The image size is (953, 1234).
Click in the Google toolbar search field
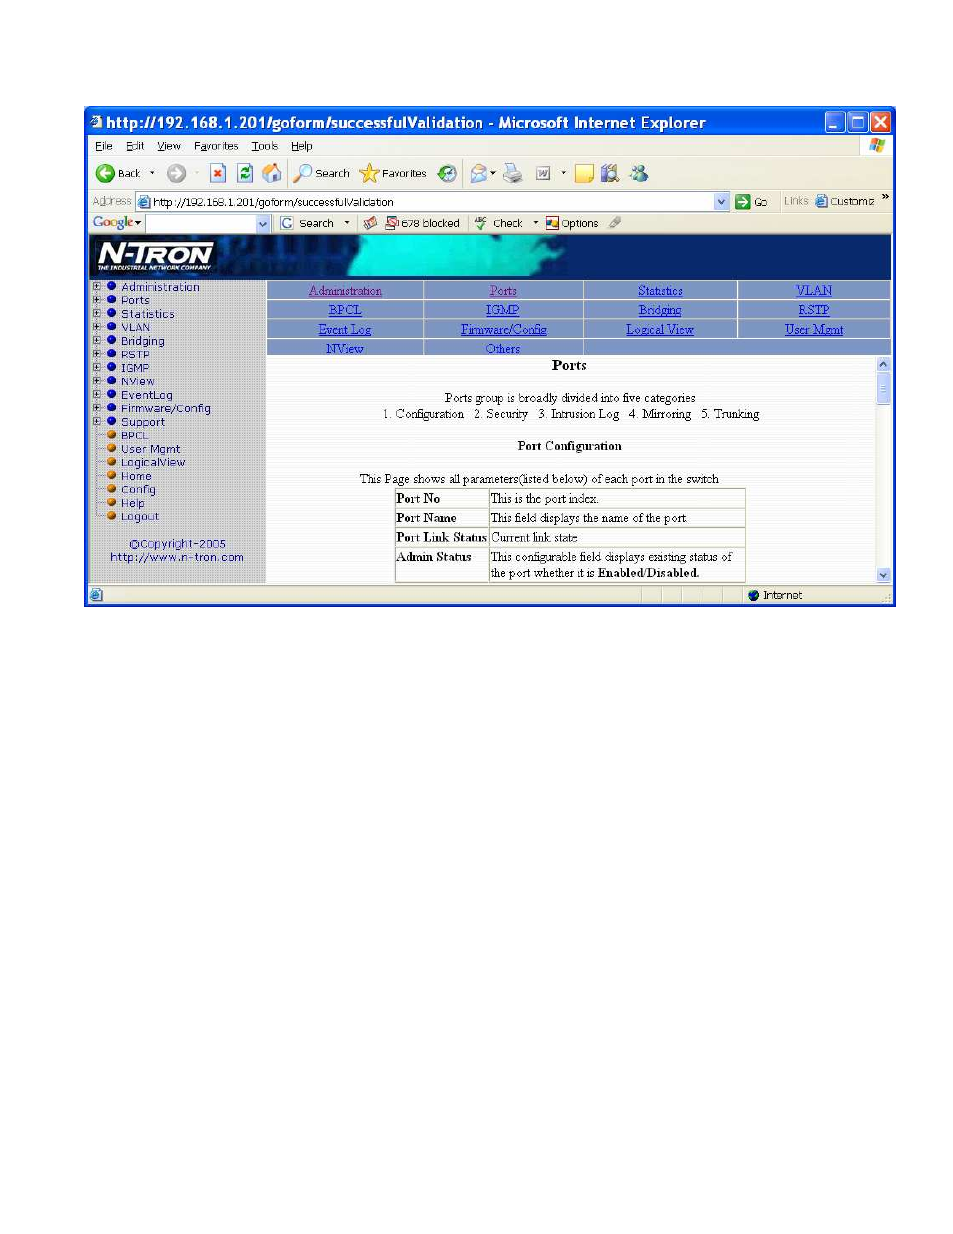tap(200, 223)
